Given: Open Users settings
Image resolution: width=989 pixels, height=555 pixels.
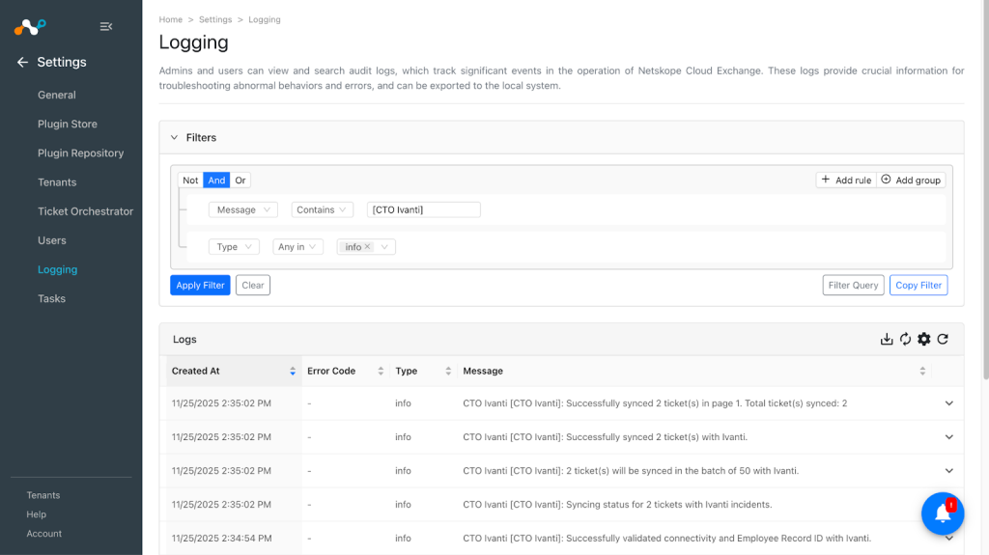Looking at the screenshot, I should [x=52, y=240].
